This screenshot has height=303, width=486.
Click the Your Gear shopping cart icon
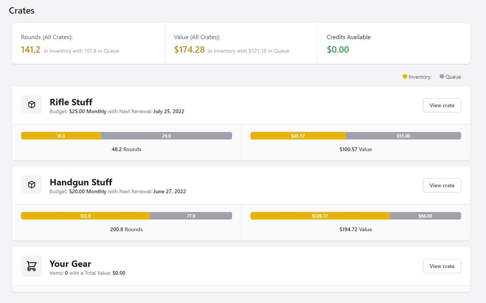(x=32, y=266)
